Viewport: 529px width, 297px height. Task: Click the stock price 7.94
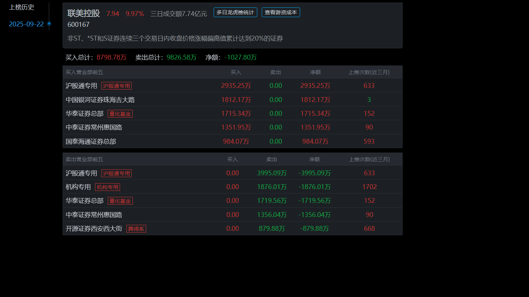pos(113,14)
